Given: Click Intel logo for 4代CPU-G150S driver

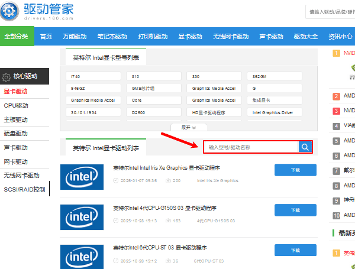Looking at the screenshot, I should pyautogui.click(x=82, y=217).
